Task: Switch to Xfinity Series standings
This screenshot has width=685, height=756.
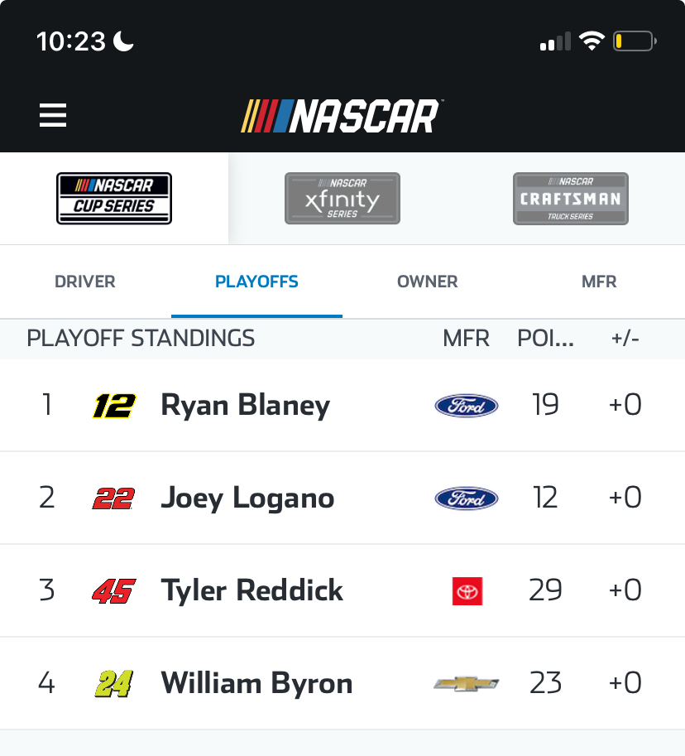Action: pos(342,198)
